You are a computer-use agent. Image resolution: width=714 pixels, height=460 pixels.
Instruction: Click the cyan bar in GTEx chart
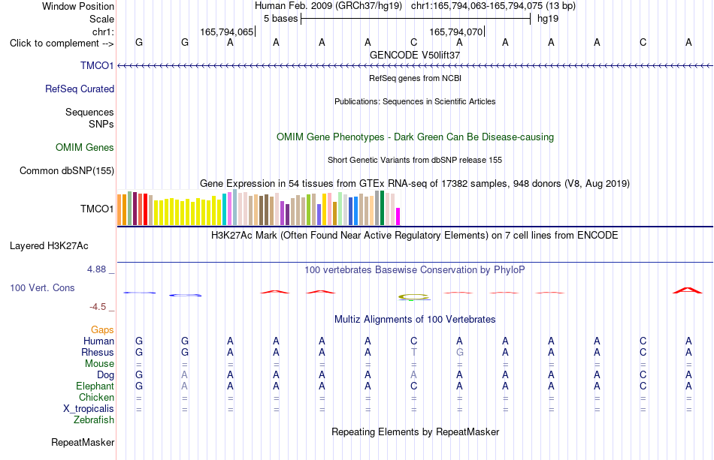(224, 209)
